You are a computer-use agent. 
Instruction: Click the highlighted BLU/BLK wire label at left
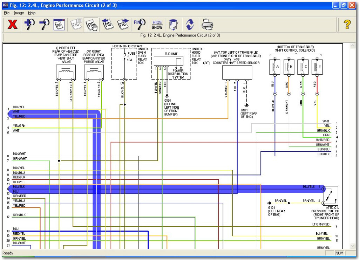tap(19, 186)
